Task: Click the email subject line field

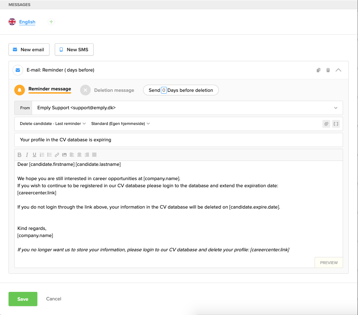Action: pyautogui.click(x=179, y=140)
